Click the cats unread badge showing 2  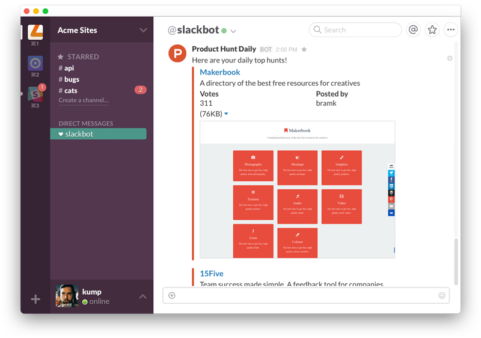pyautogui.click(x=141, y=90)
